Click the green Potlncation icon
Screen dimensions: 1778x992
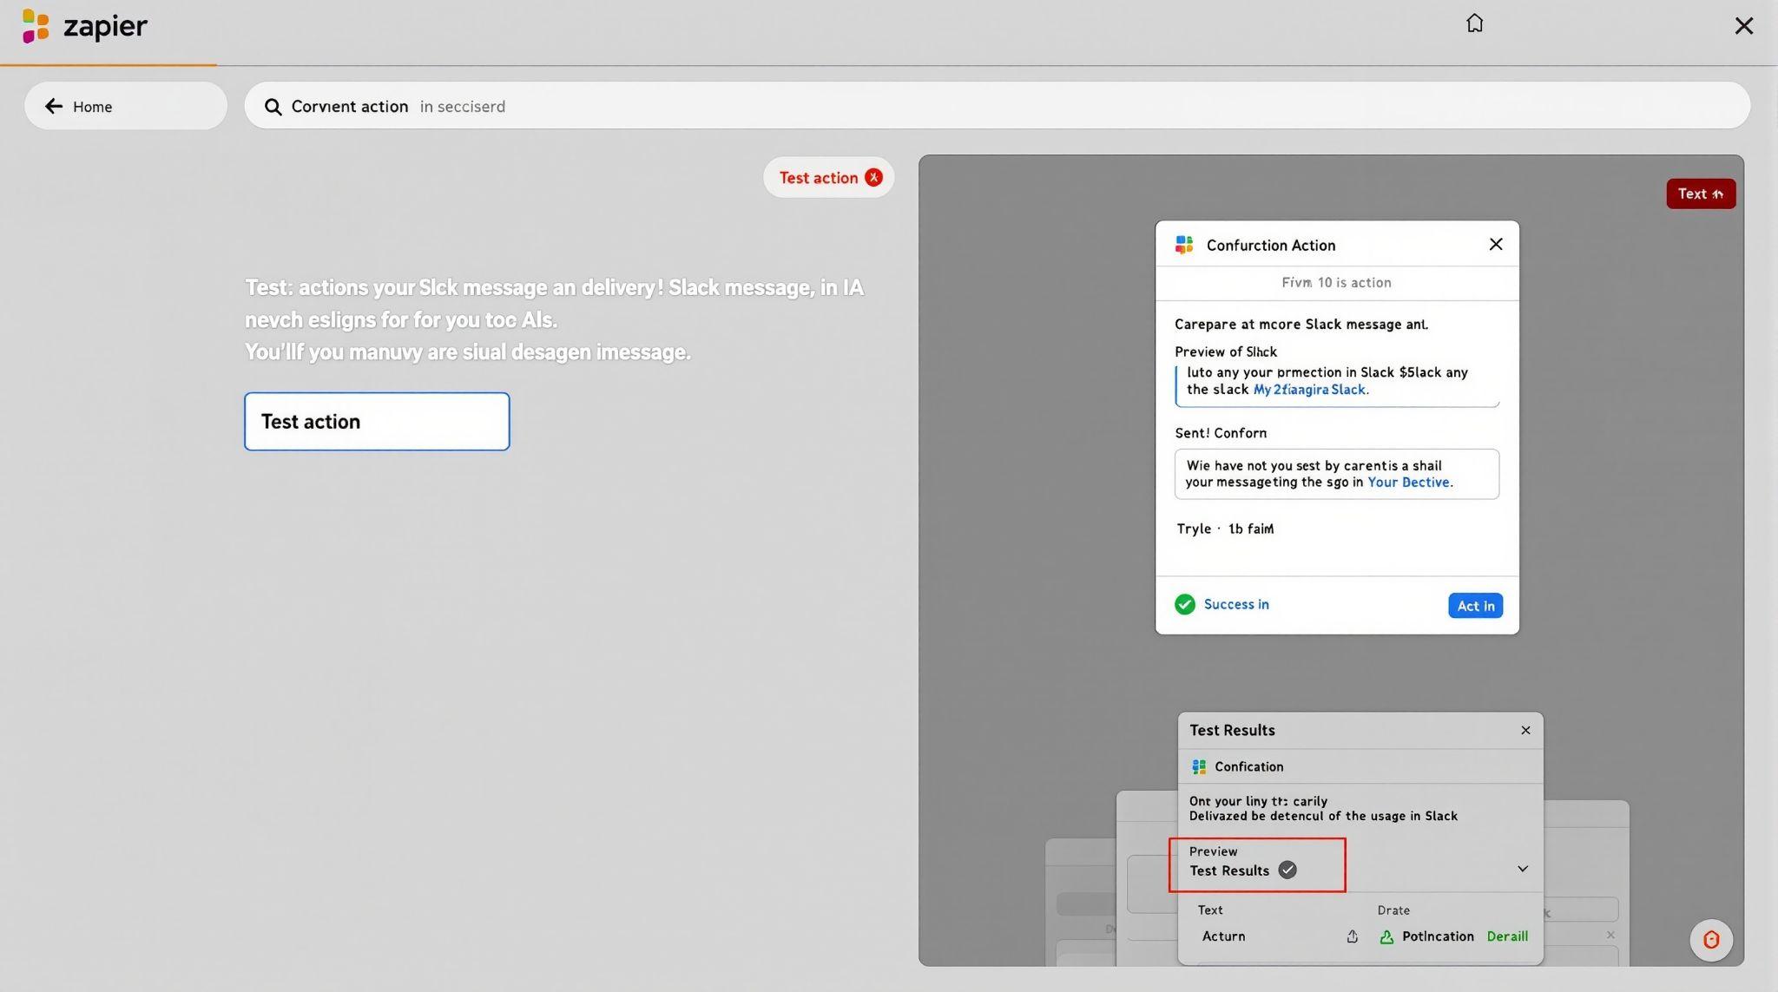coord(1386,936)
